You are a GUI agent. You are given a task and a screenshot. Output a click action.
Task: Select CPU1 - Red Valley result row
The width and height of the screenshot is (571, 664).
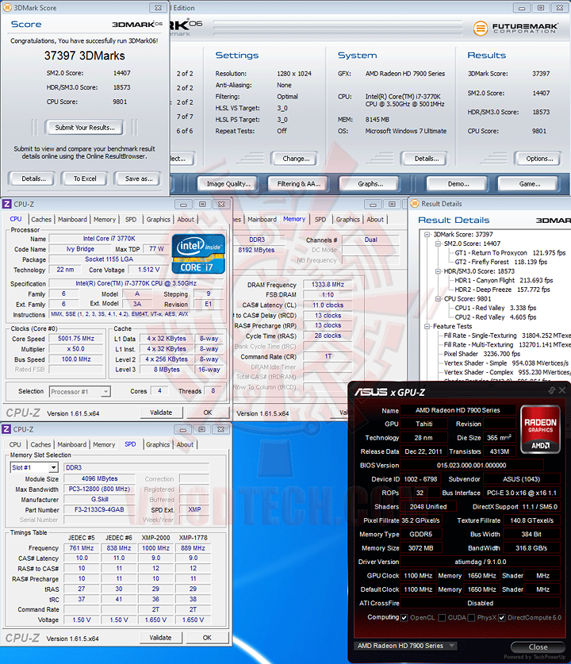click(x=495, y=308)
